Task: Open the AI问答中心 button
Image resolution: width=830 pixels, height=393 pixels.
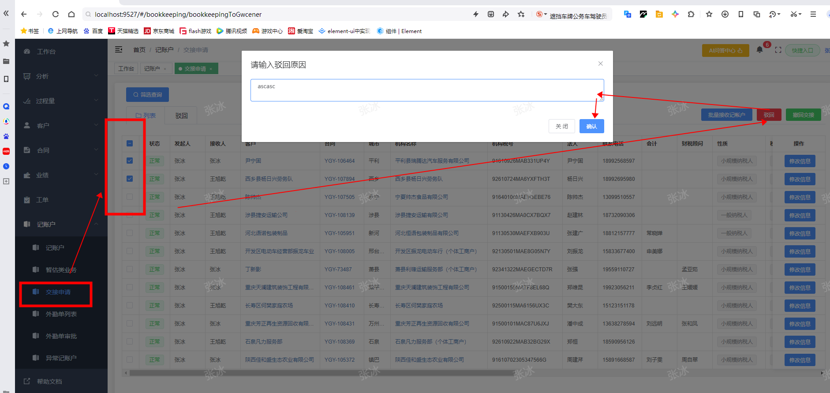Action: pos(725,50)
